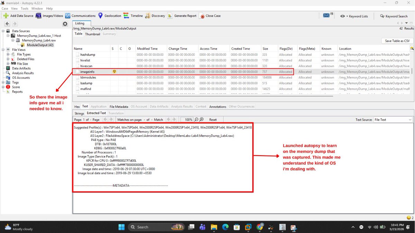Select OS Accounts in the tree
This screenshot has width=415, height=233.
pos(21,78)
